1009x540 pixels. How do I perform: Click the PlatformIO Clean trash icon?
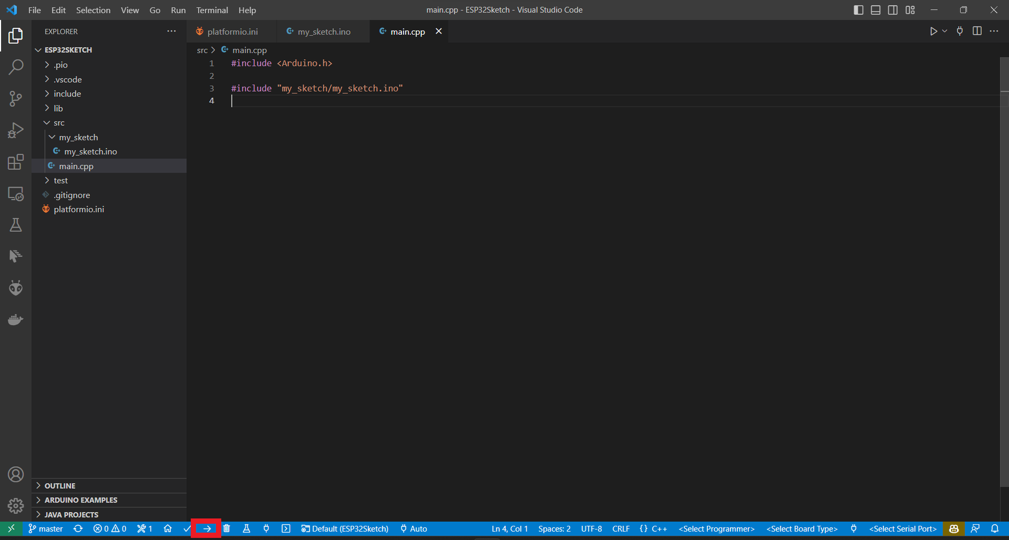227,528
